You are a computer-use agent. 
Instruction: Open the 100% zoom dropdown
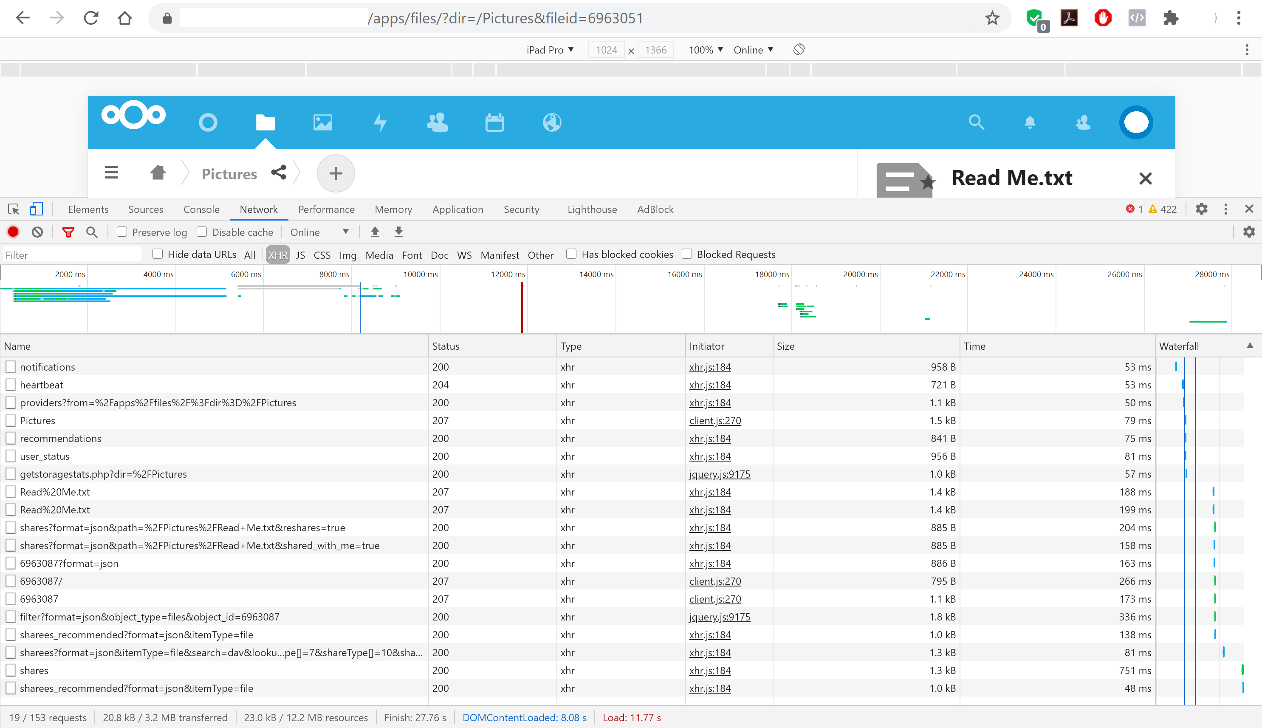tap(704, 49)
